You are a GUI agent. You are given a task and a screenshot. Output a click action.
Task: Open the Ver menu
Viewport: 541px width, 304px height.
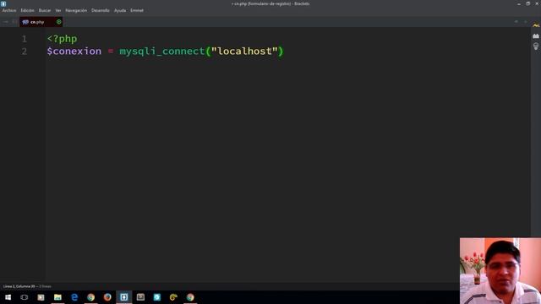tap(58, 10)
